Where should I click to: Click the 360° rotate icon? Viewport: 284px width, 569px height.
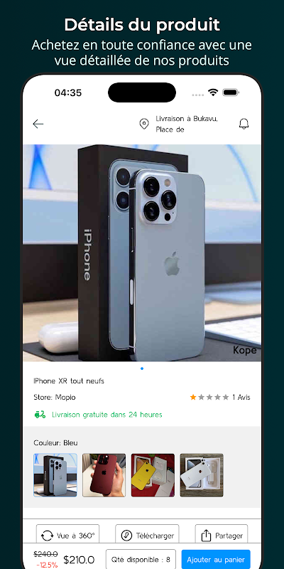click(x=47, y=536)
